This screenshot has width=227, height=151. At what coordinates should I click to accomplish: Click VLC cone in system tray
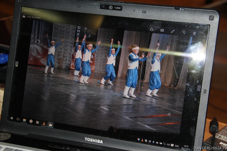tap(142, 140)
